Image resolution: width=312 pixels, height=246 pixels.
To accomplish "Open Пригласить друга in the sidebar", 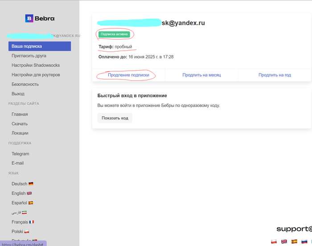I will (x=29, y=56).
